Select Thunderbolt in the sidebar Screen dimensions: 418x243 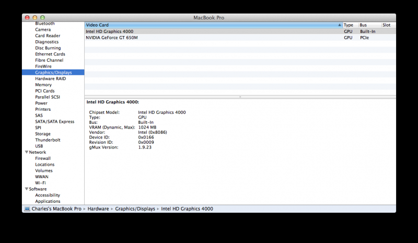tap(48, 140)
